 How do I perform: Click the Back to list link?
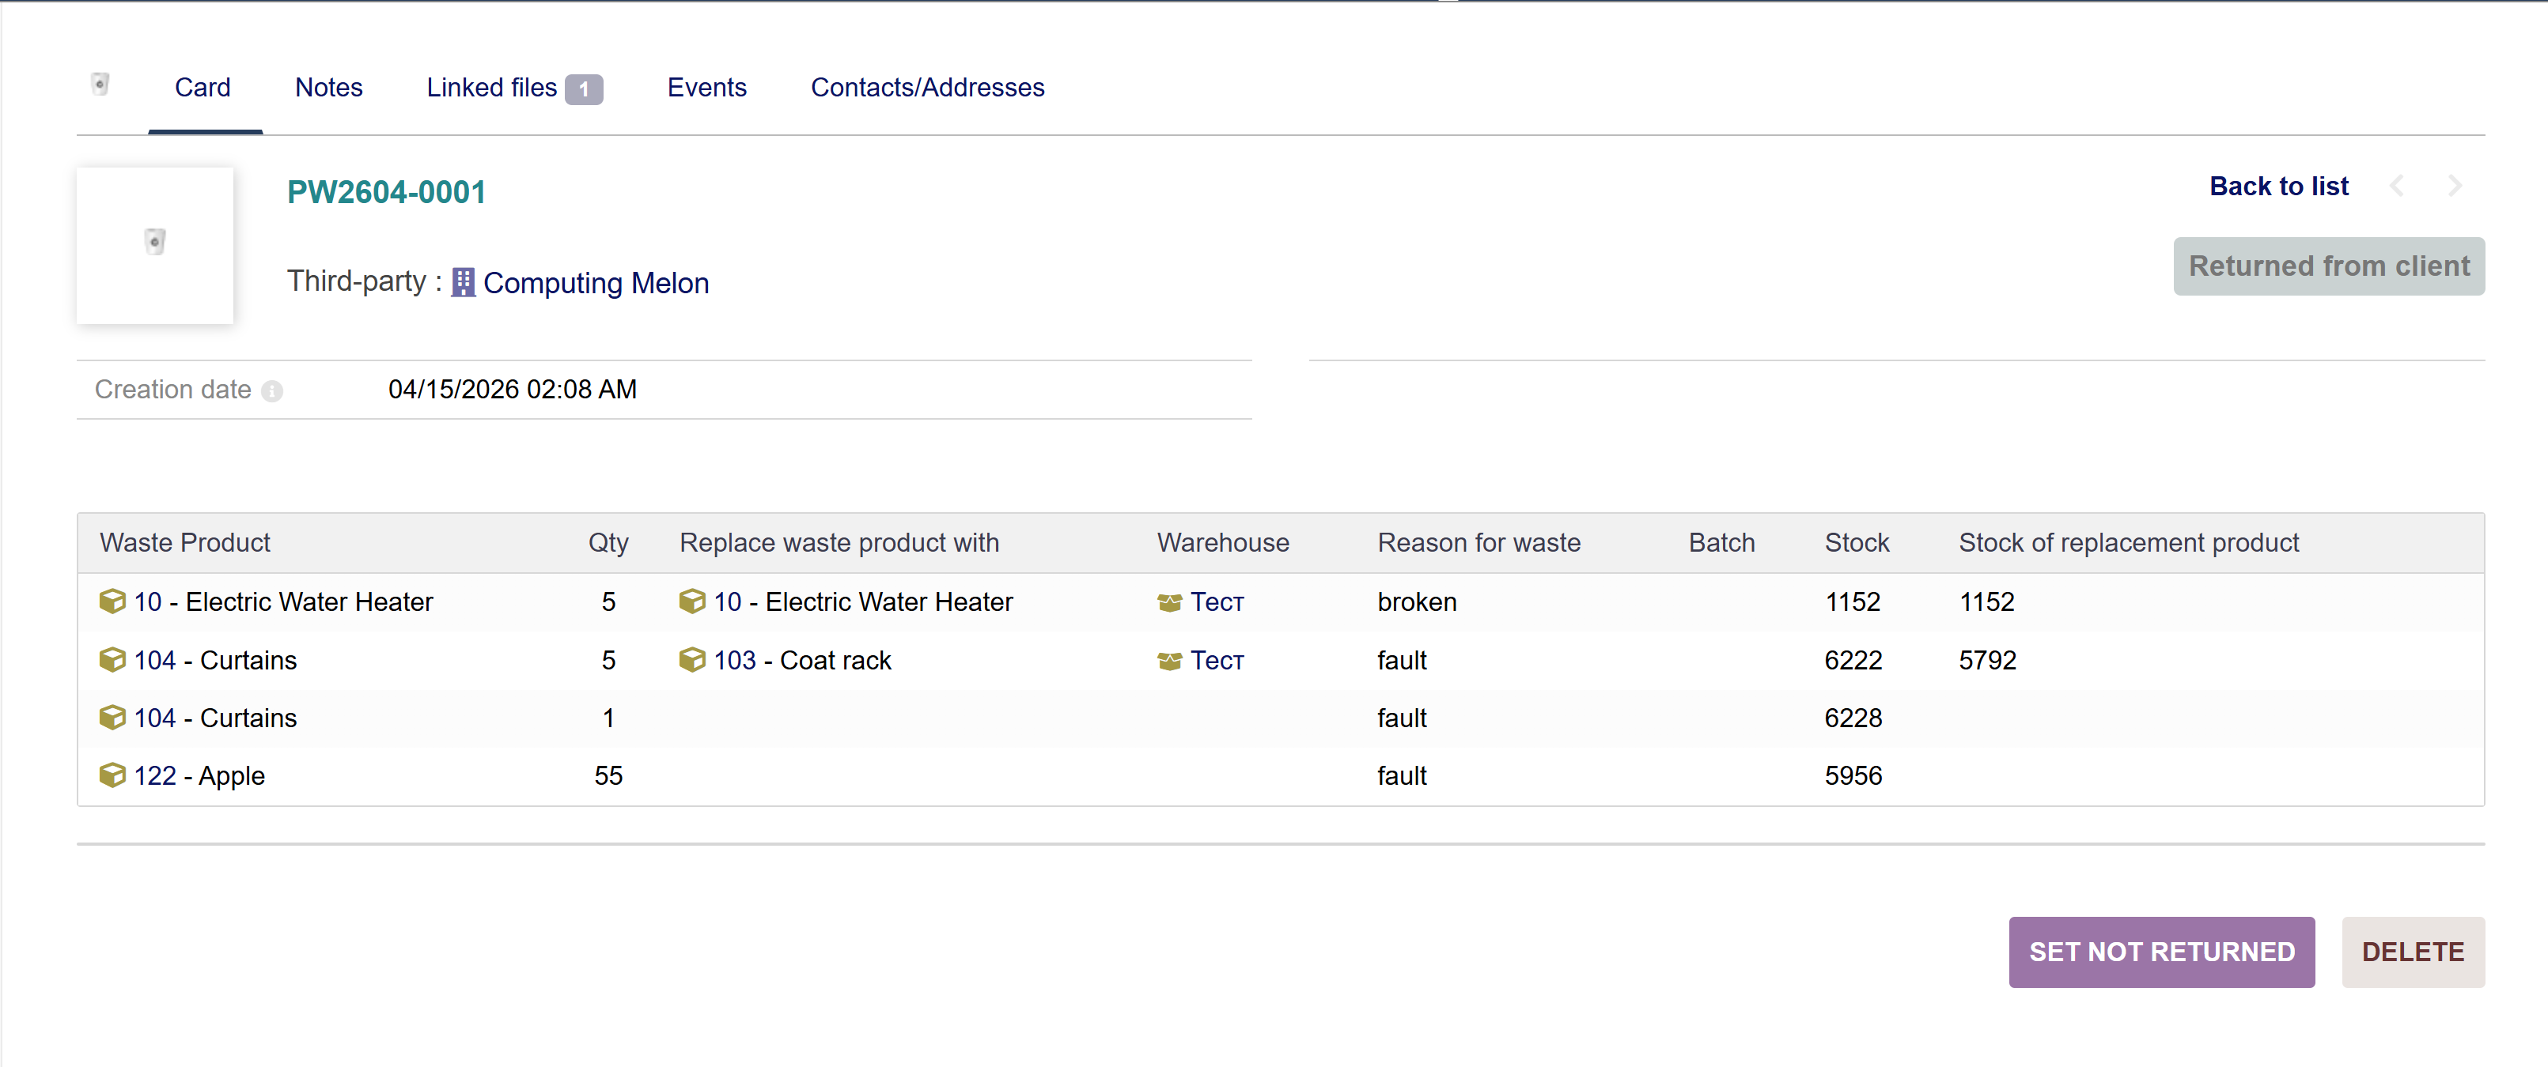2278,186
